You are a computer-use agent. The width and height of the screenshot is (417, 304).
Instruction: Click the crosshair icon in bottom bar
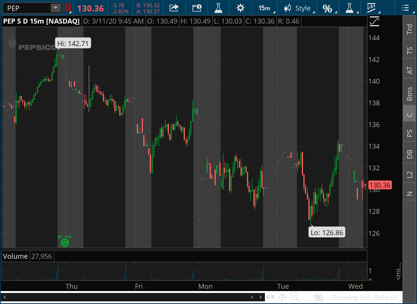click(282, 297)
